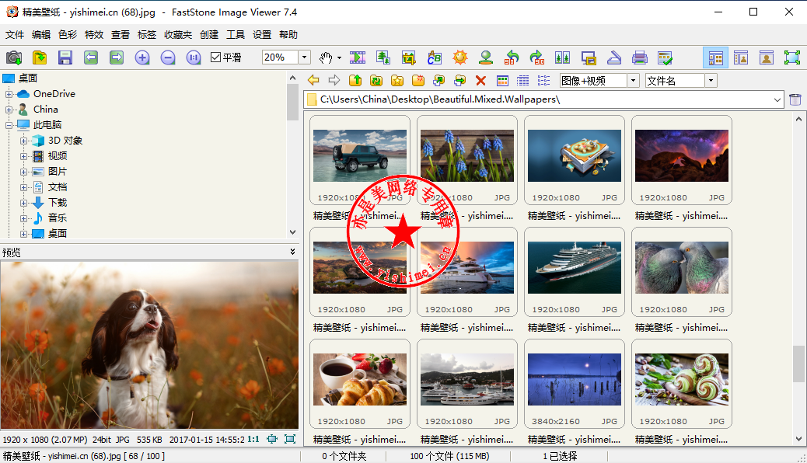Add folder to favorites with star icon
The image size is (807, 463).
(x=397, y=80)
